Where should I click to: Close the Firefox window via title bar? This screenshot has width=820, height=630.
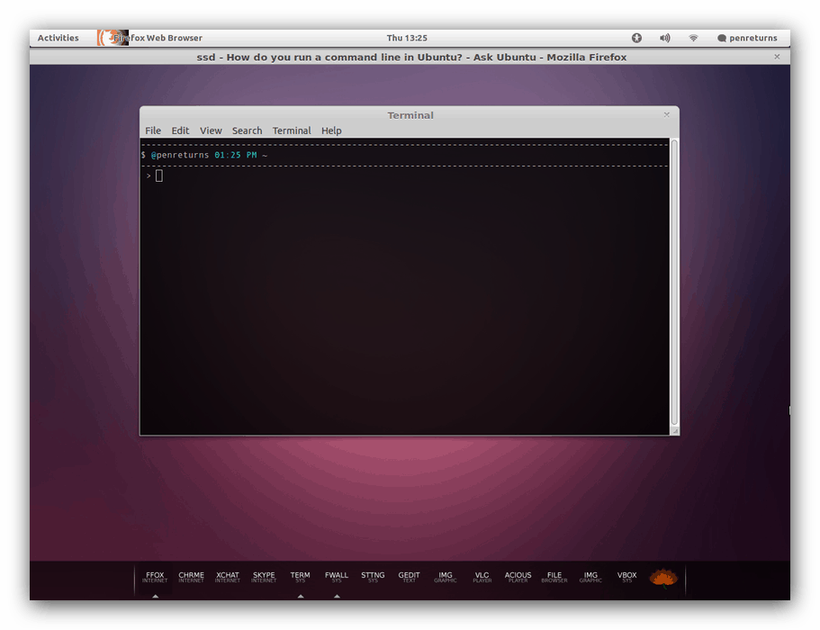click(777, 57)
